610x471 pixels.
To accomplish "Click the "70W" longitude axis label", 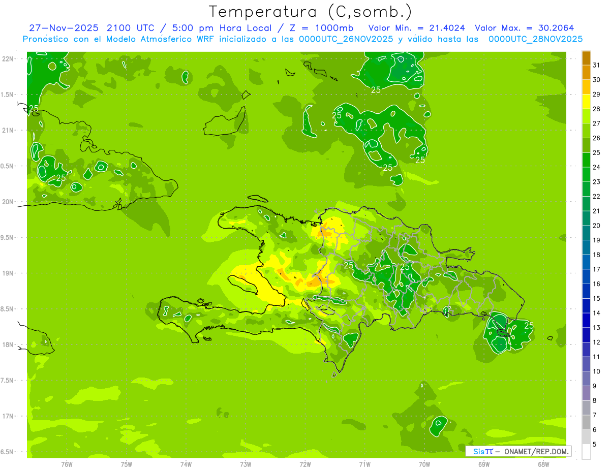I will point(424,464).
